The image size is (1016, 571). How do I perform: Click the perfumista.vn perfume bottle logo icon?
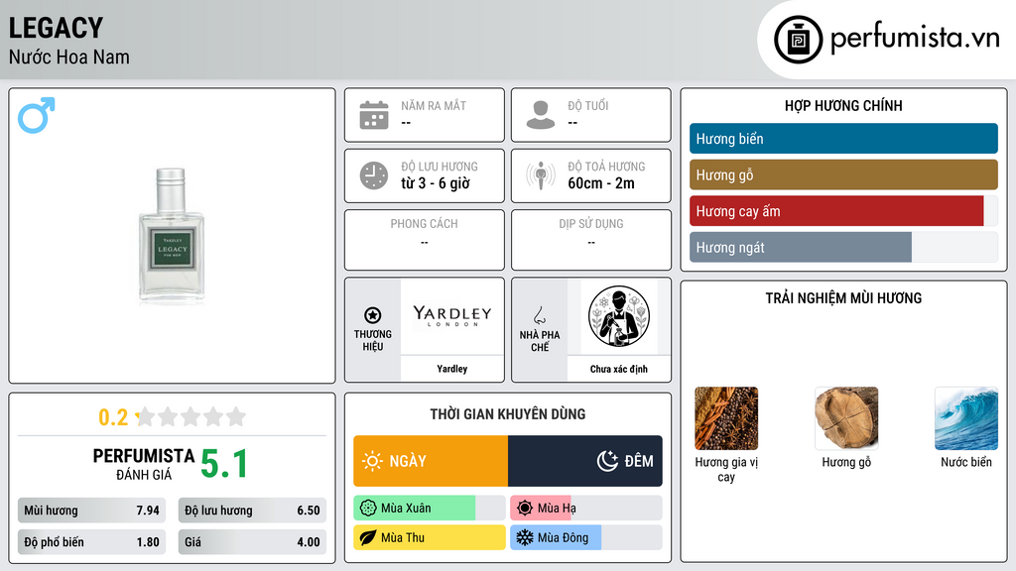point(798,40)
